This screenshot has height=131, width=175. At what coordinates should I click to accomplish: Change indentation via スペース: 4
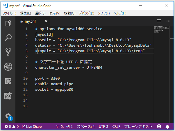(x=85, y=127)
